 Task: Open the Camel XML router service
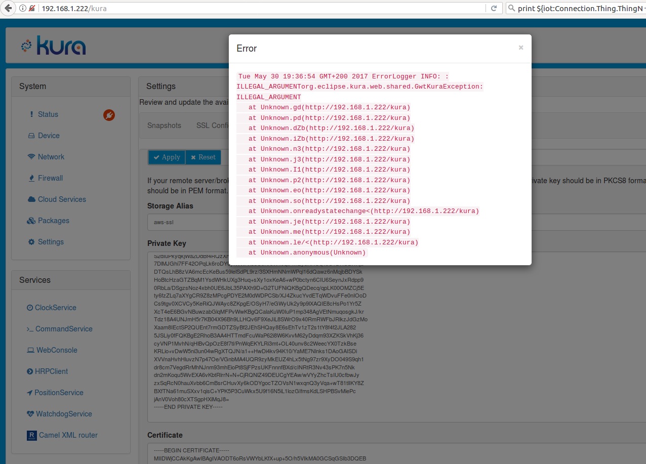pyautogui.click(x=68, y=435)
